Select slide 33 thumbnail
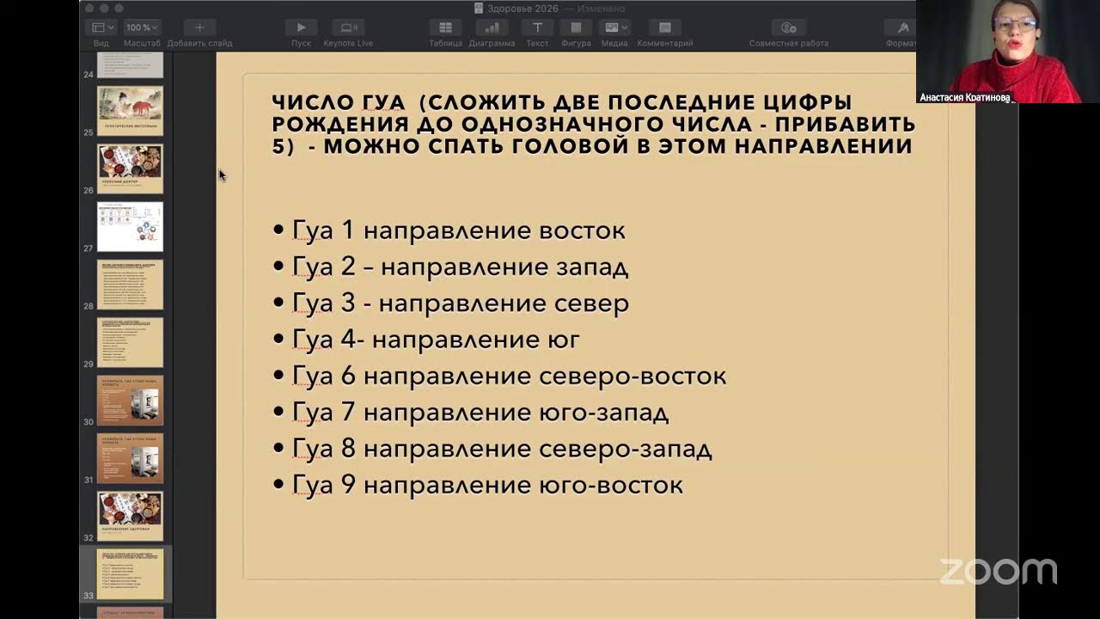Screen dimensions: 1100x619 tap(130, 573)
